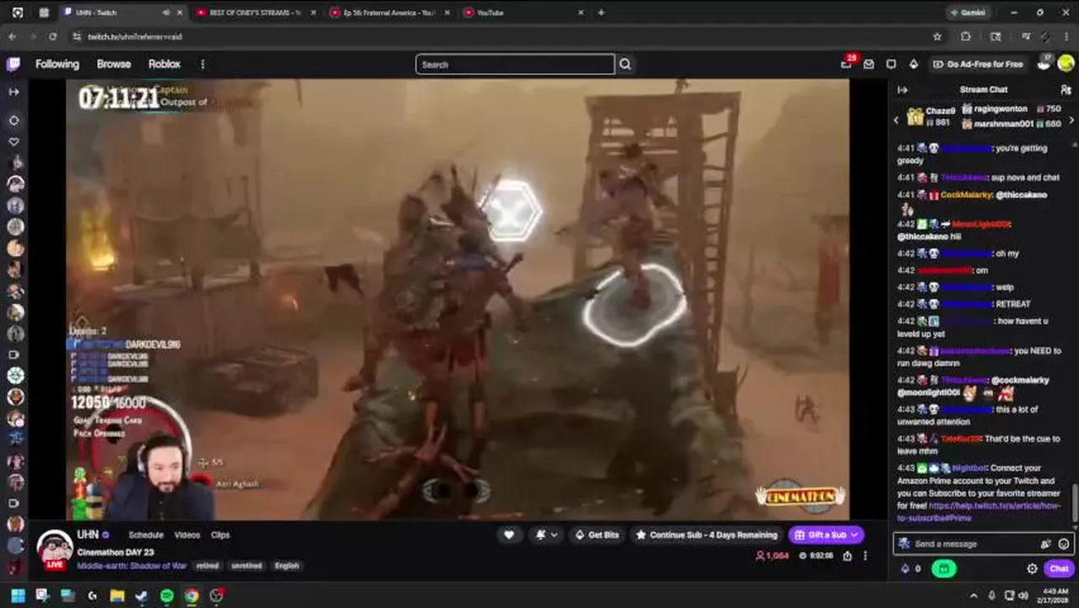Click the English stream tag
Viewport: 1079px width, 608px height.
tap(287, 566)
